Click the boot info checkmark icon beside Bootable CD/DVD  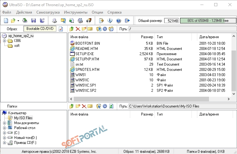(61, 29)
